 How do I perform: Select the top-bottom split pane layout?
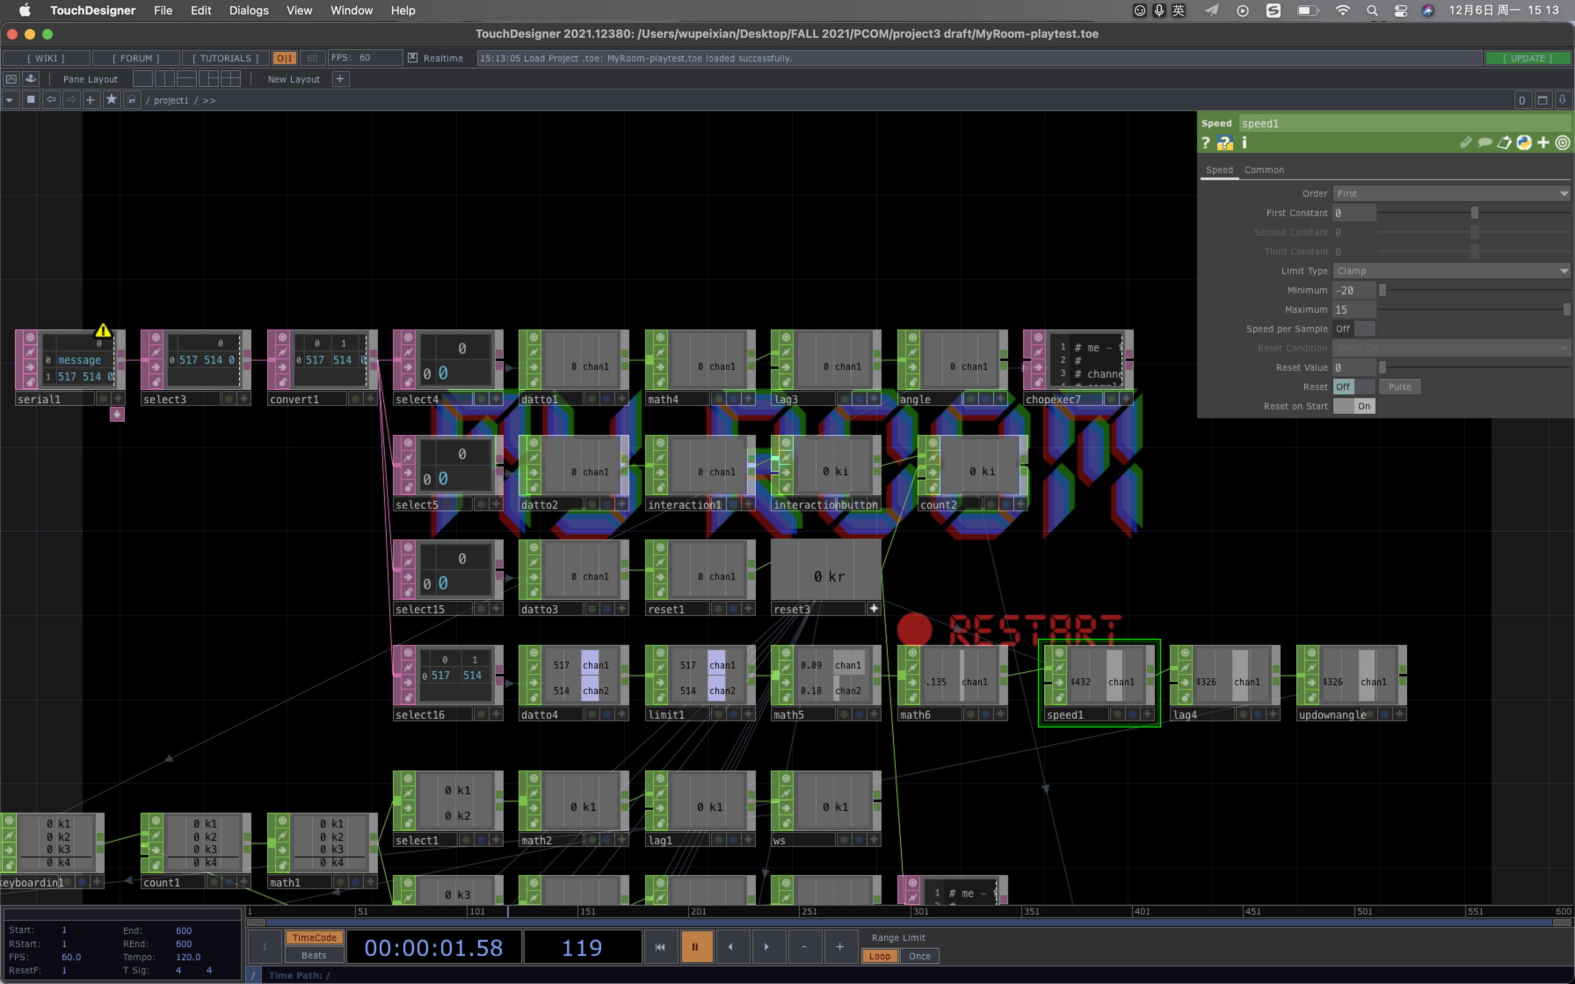(x=187, y=79)
